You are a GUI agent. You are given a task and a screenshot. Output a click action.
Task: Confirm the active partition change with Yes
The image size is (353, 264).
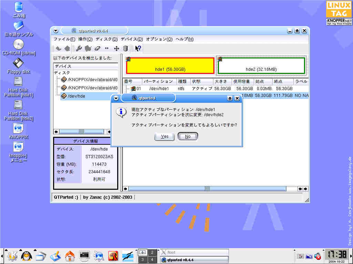164,136
